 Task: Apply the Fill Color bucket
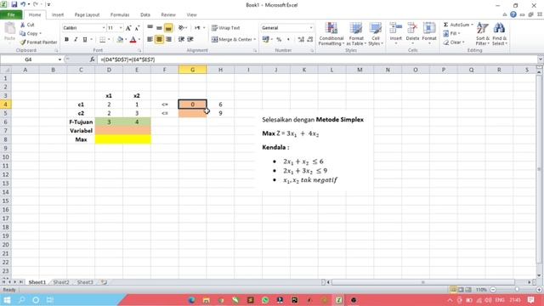(x=120, y=40)
